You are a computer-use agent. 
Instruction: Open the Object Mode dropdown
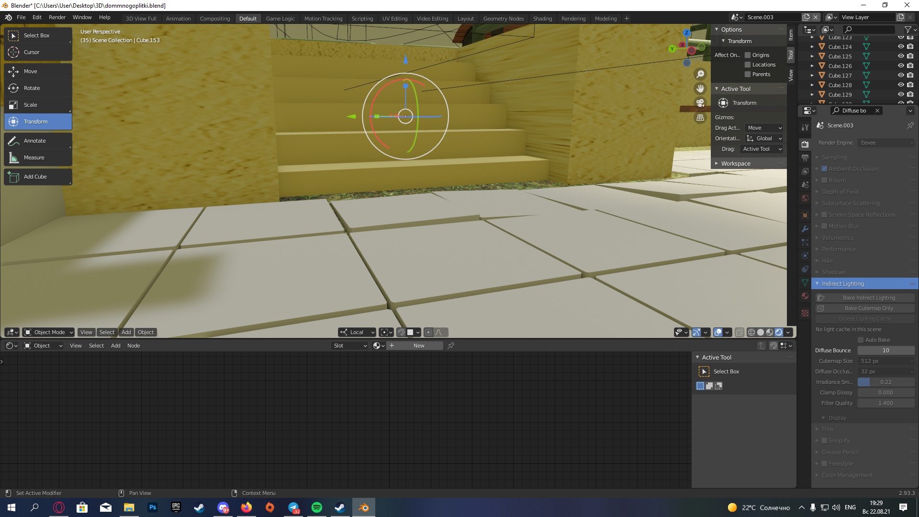(49, 332)
